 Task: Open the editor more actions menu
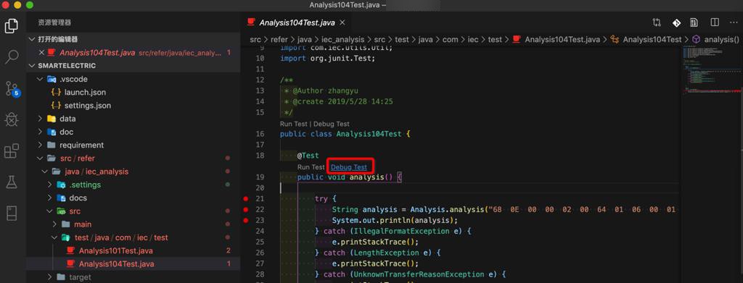tap(733, 22)
